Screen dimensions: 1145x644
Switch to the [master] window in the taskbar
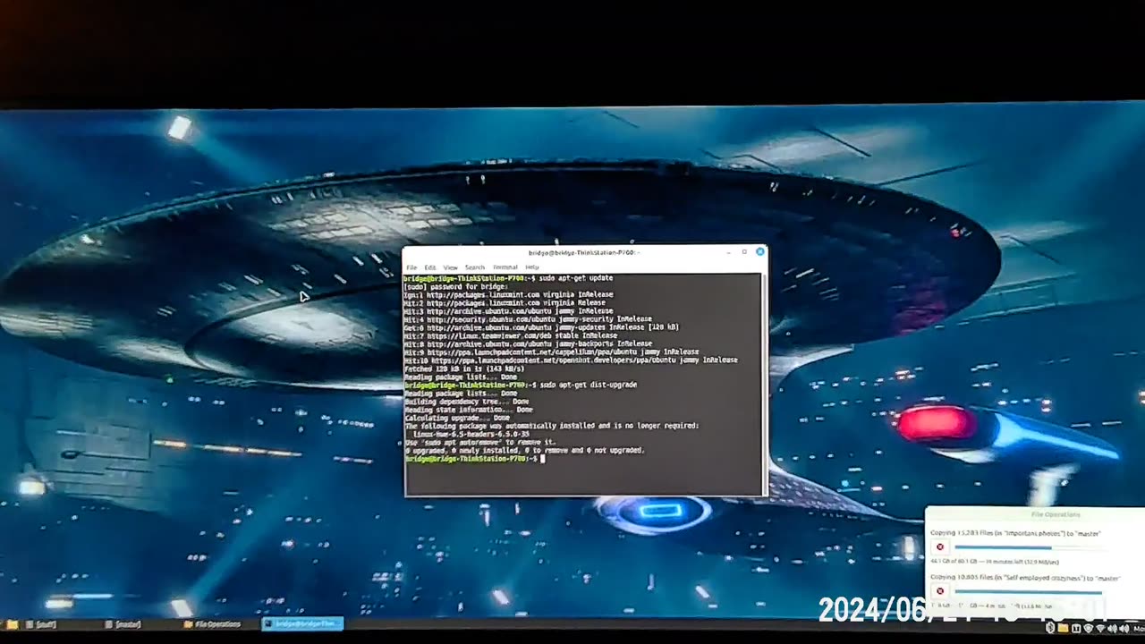123,624
